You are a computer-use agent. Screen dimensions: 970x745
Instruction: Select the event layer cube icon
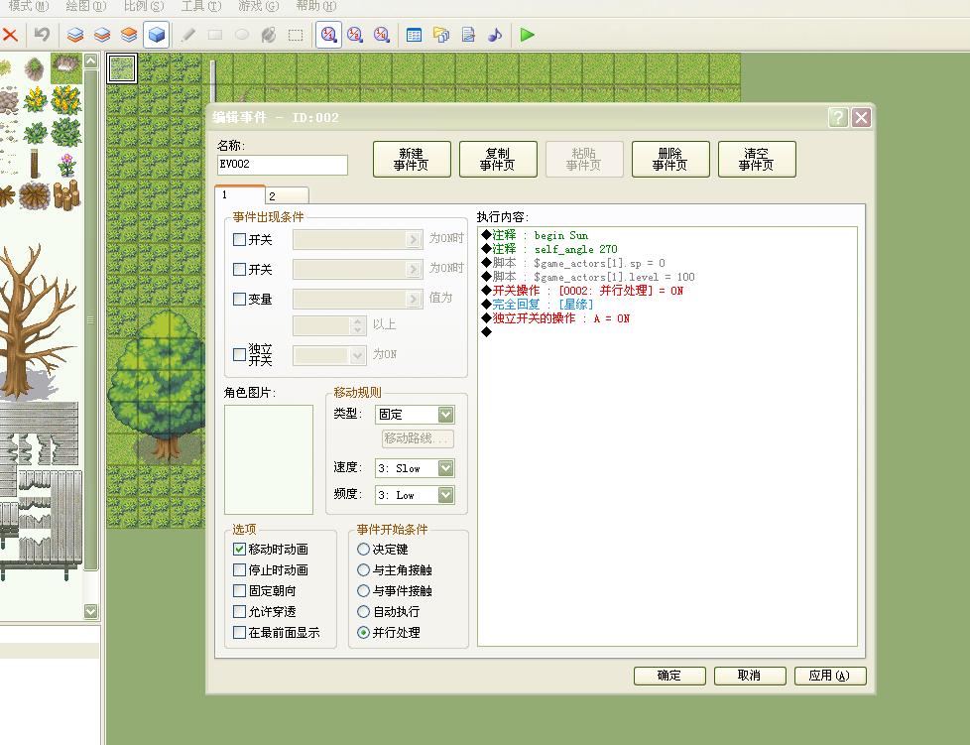pos(157,35)
